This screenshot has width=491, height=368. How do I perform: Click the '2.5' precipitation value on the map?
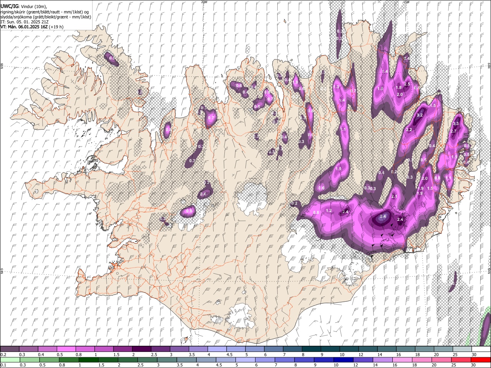point(407,84)
